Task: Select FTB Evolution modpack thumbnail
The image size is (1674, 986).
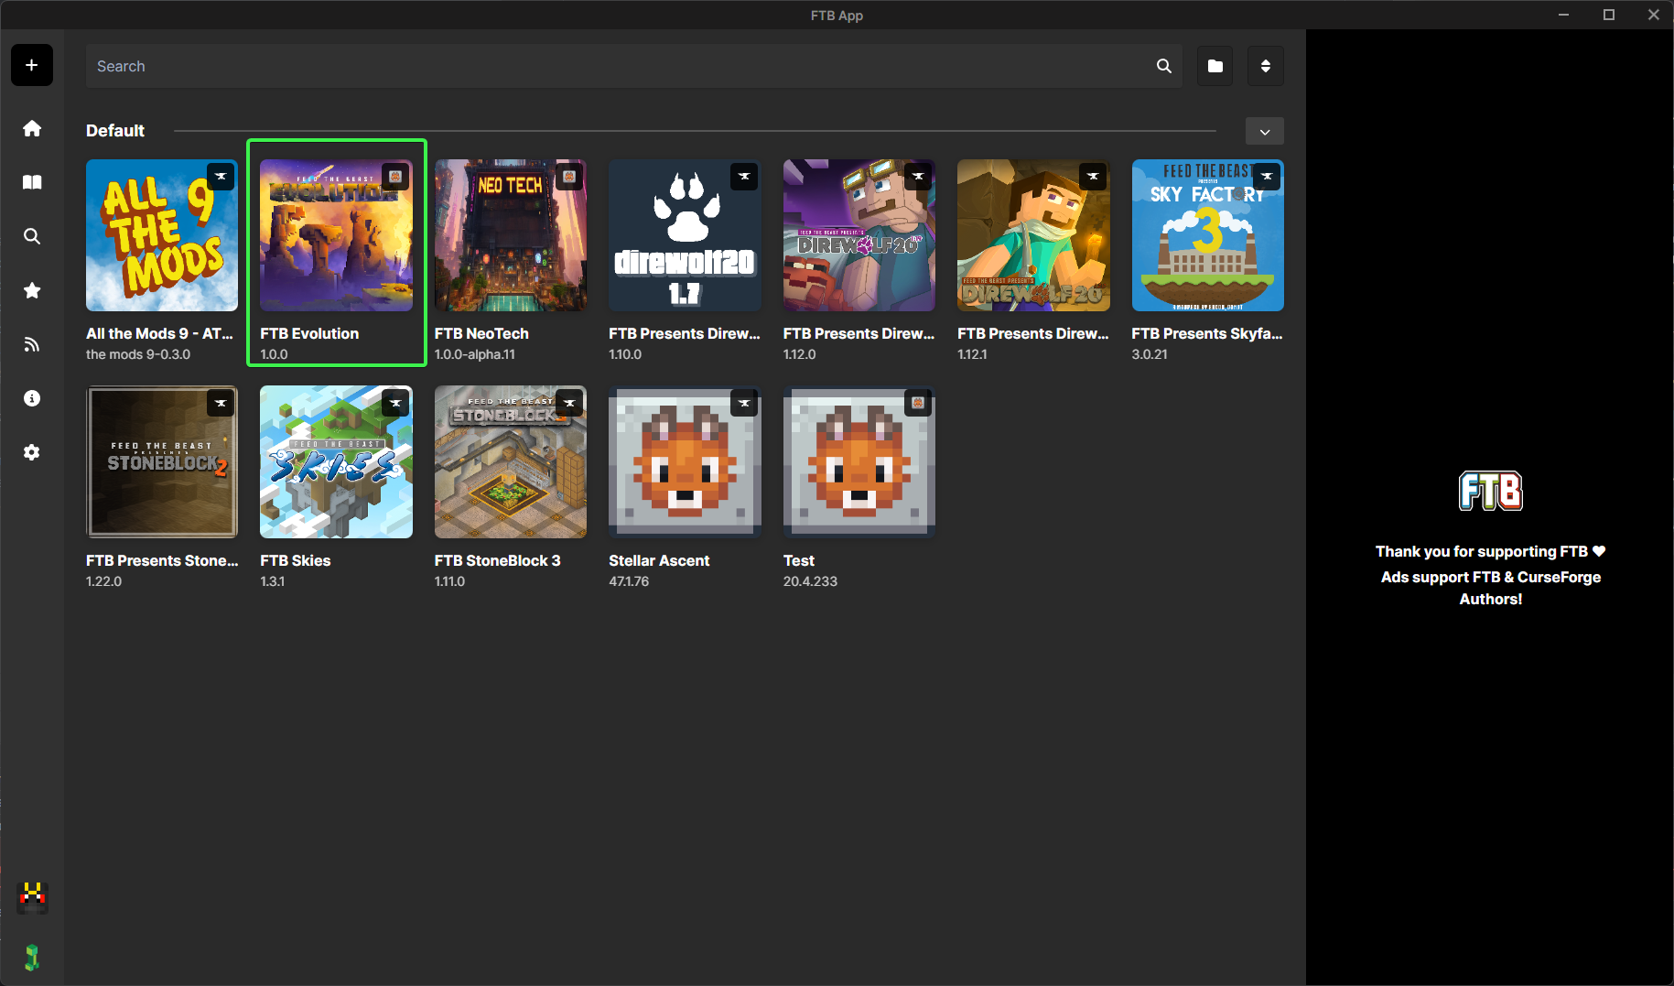Action: tap(336, 235)
